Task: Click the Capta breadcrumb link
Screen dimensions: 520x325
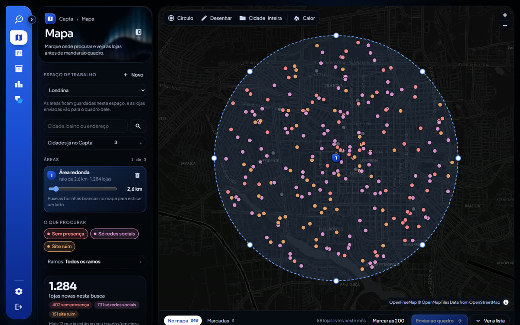Action: coord(66,19)
